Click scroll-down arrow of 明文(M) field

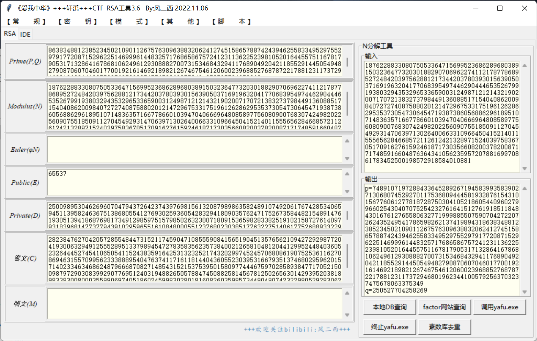point(347,315)
